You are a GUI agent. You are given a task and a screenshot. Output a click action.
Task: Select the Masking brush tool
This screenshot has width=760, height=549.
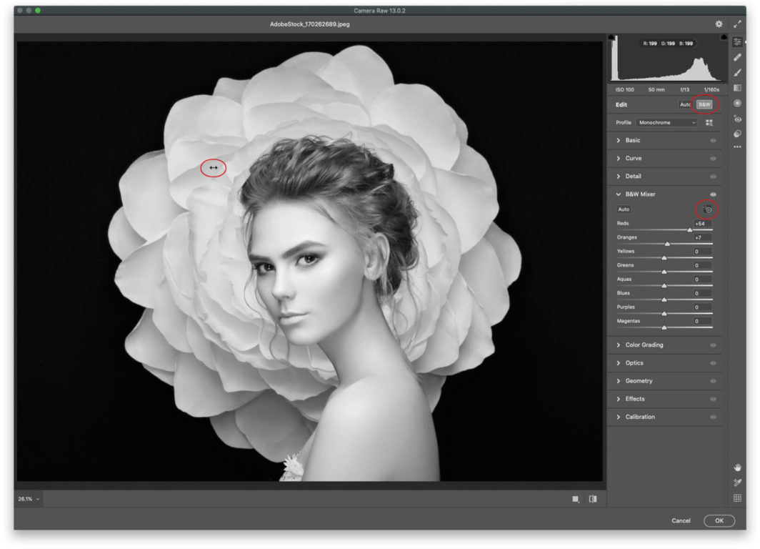[x=737, y=72]
